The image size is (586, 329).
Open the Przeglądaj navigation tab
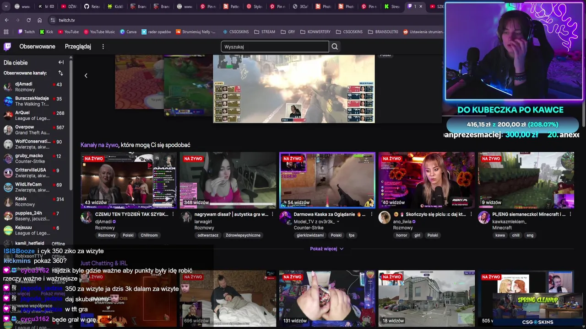click(x=78, y=47)
